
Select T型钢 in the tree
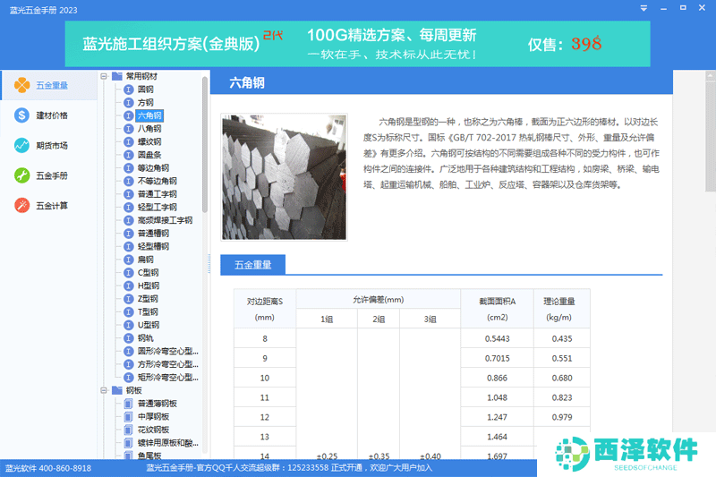click(148, 312)
